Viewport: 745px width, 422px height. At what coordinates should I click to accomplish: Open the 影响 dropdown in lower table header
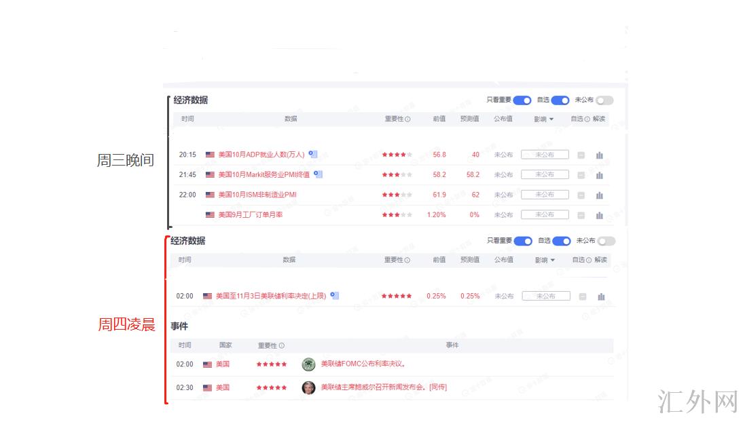coord(545,260)
